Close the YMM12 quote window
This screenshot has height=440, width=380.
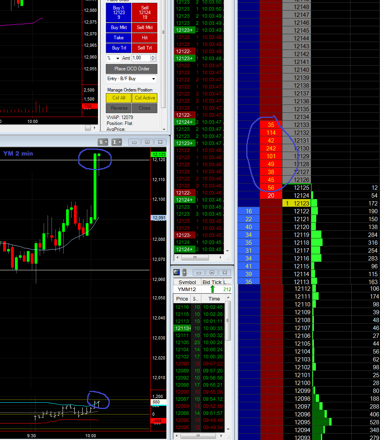pyautogui.click(x=225, y=273)
